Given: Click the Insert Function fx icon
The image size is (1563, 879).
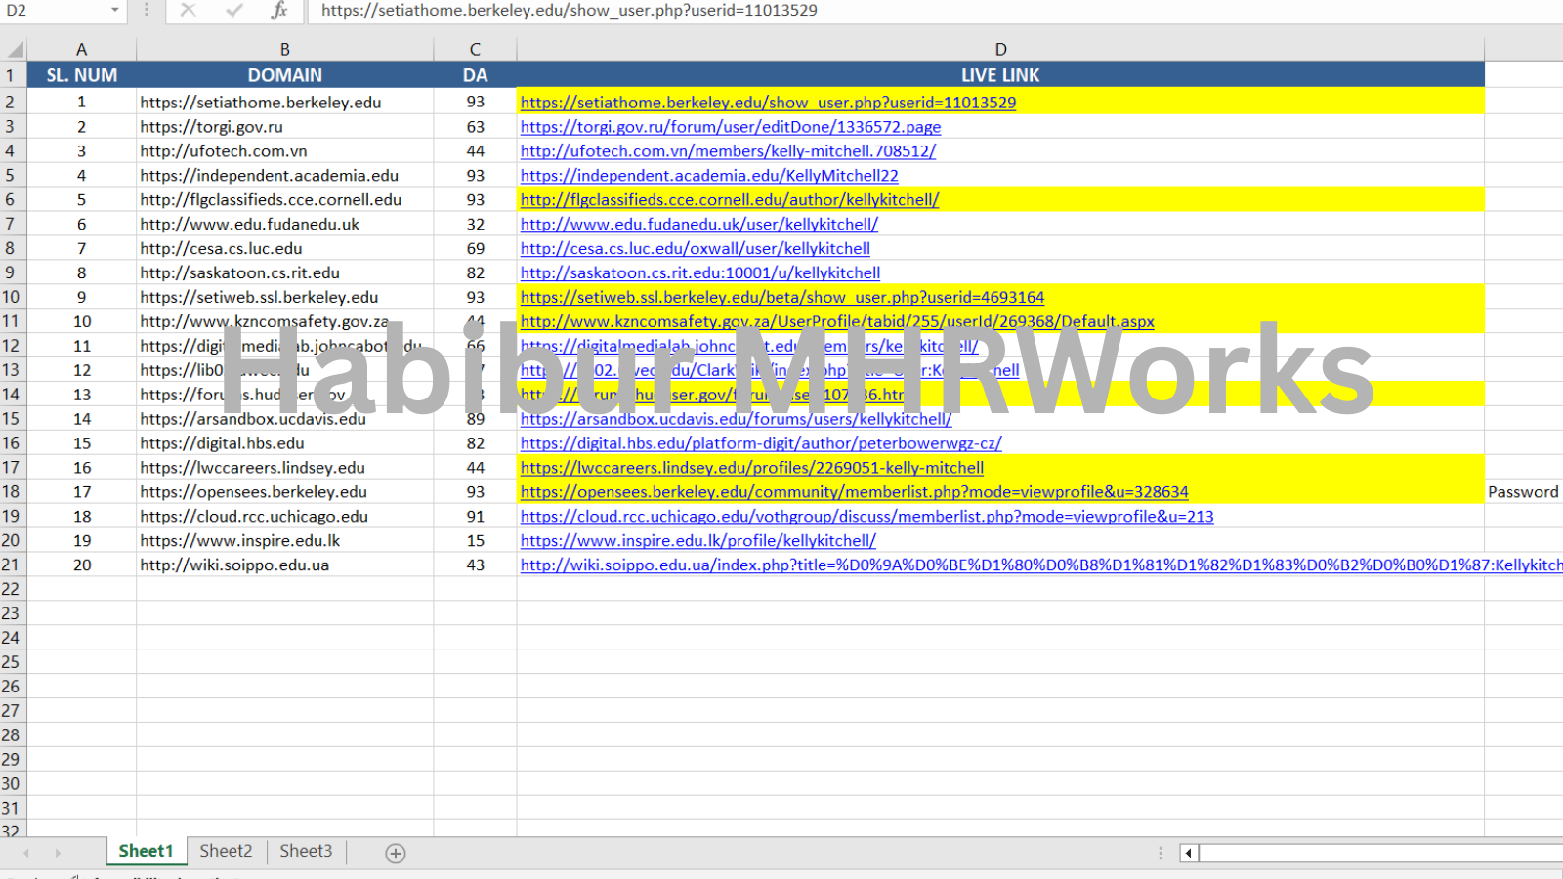Looking at the screenshot, I should 279,11.
